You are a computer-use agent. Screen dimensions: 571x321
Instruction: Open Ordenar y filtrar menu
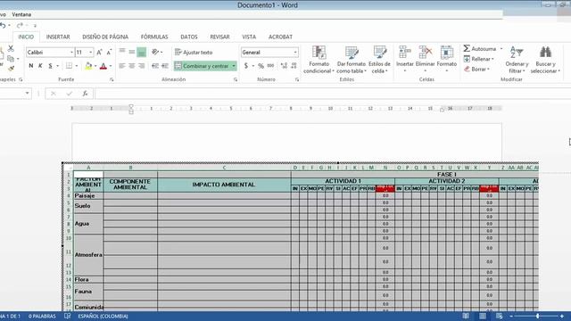click(x=517, y=60)
